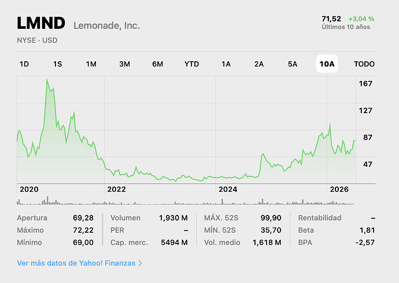The width and height of the screenshot is (399, 283).
Task: Click the 167 y-axis price label
Action: pyautogui.click(x=365, y=84)
